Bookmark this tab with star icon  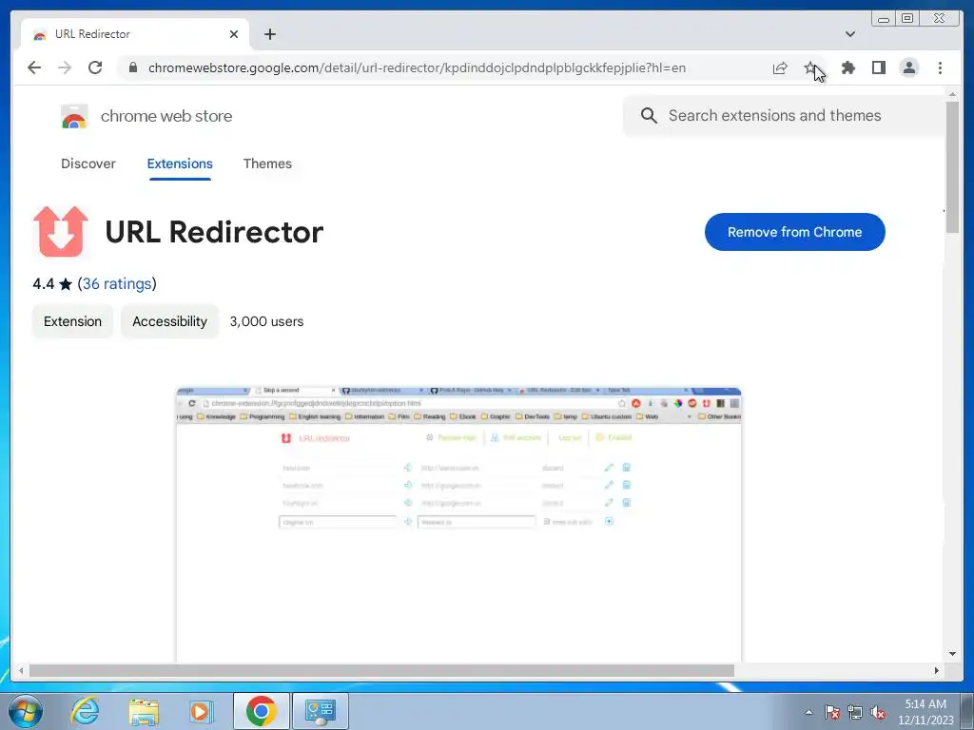(809, 67)
